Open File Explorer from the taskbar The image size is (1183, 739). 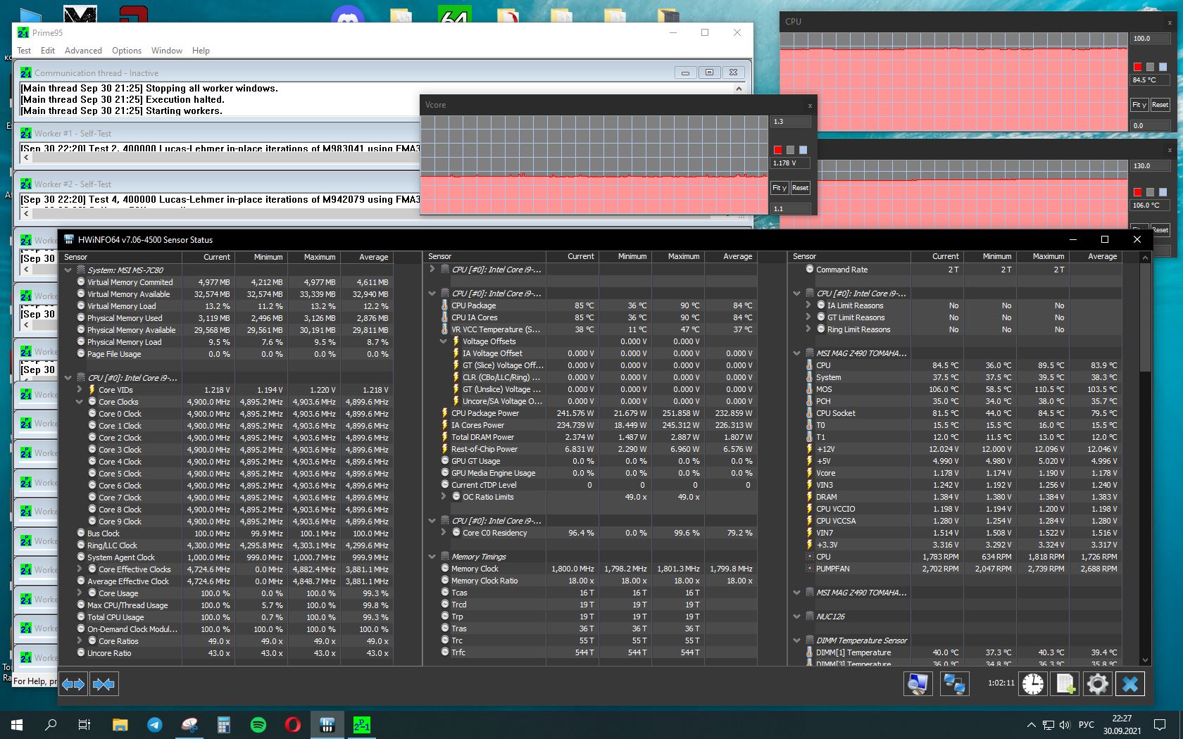click(120, 724)
